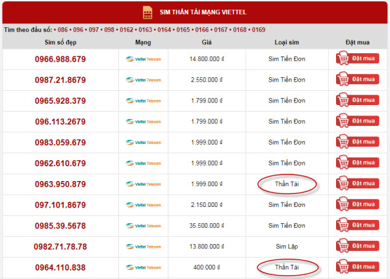This screenshot has height=279, width=390.
Task: Click Đặt mua for 0964.110.838
Action: (x=357, y=267)
